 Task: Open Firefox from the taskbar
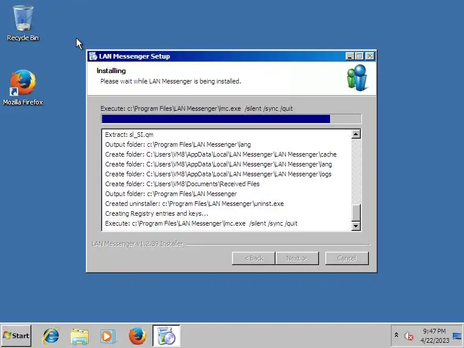(137, 336)
